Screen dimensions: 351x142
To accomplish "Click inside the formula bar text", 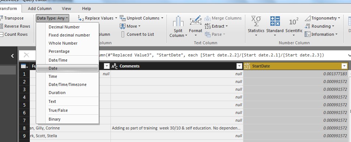I will [x=211, y=55].
